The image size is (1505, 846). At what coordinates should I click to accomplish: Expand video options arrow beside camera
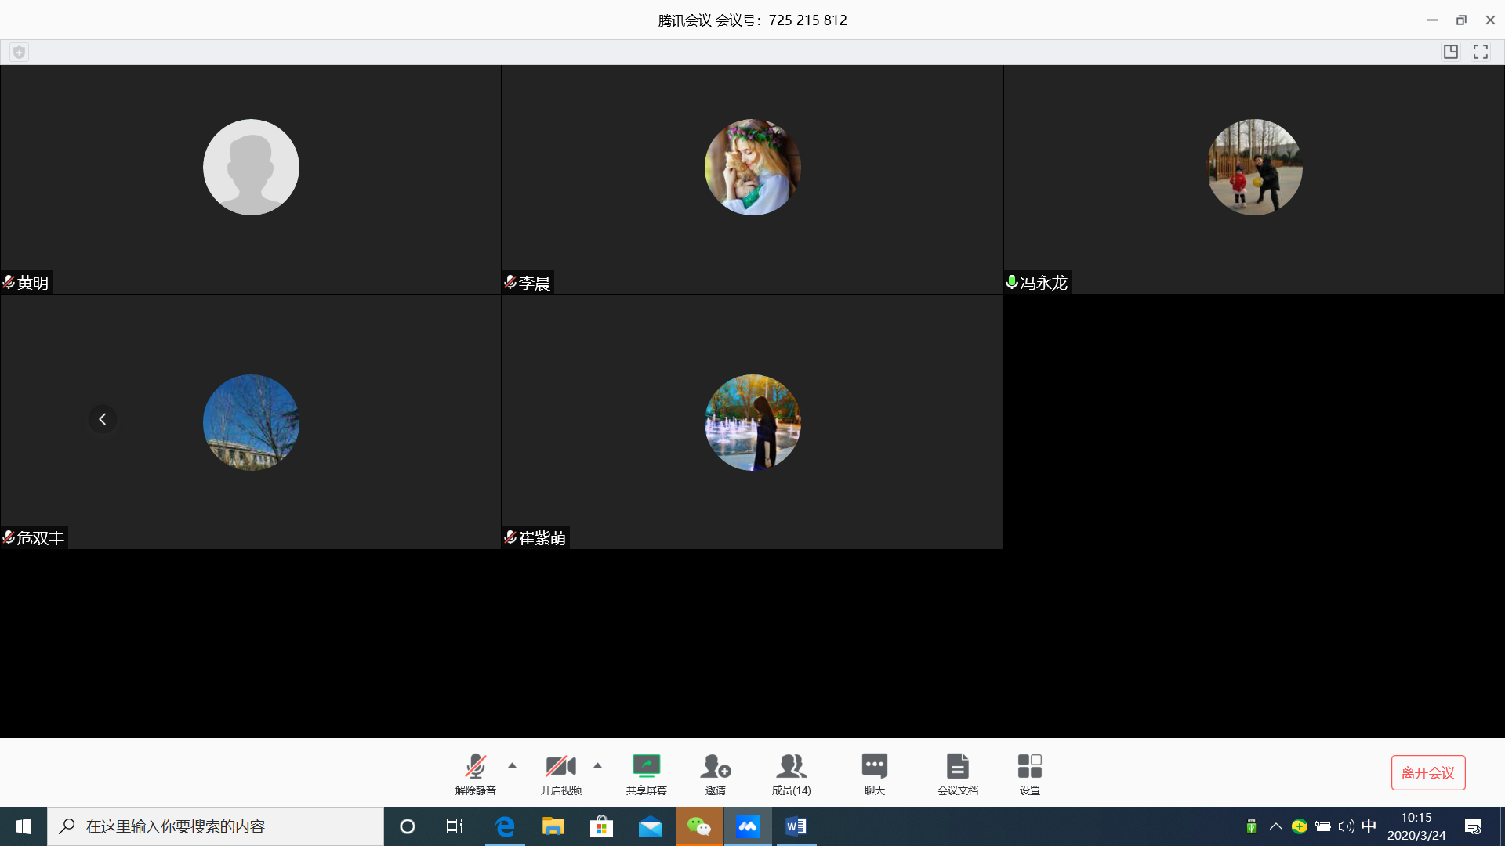(598, 765)
